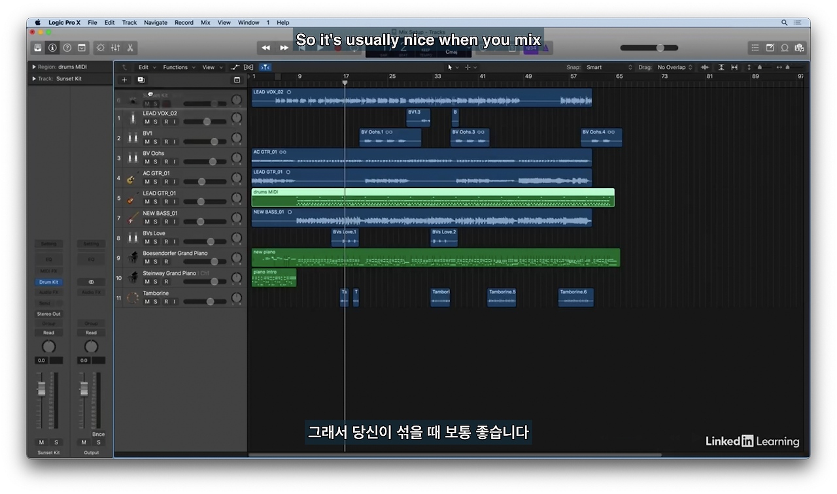Open the Mixer faders icon
837x494 pixels.
tap(116, 48)
